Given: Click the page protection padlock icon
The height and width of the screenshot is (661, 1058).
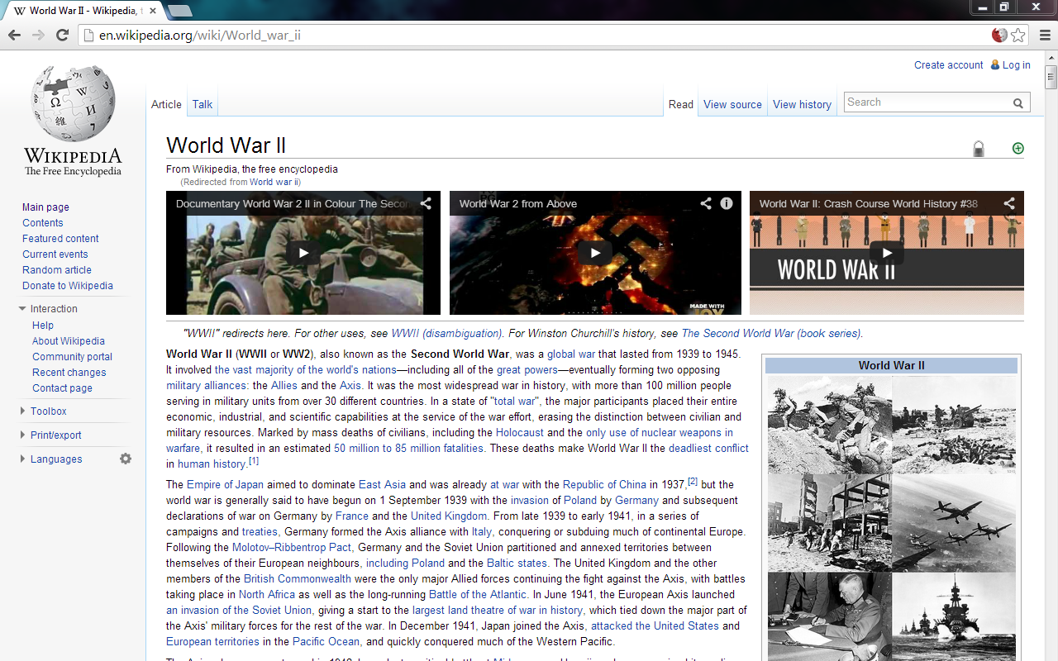Looking at the screenshot, I should (979, 149).
